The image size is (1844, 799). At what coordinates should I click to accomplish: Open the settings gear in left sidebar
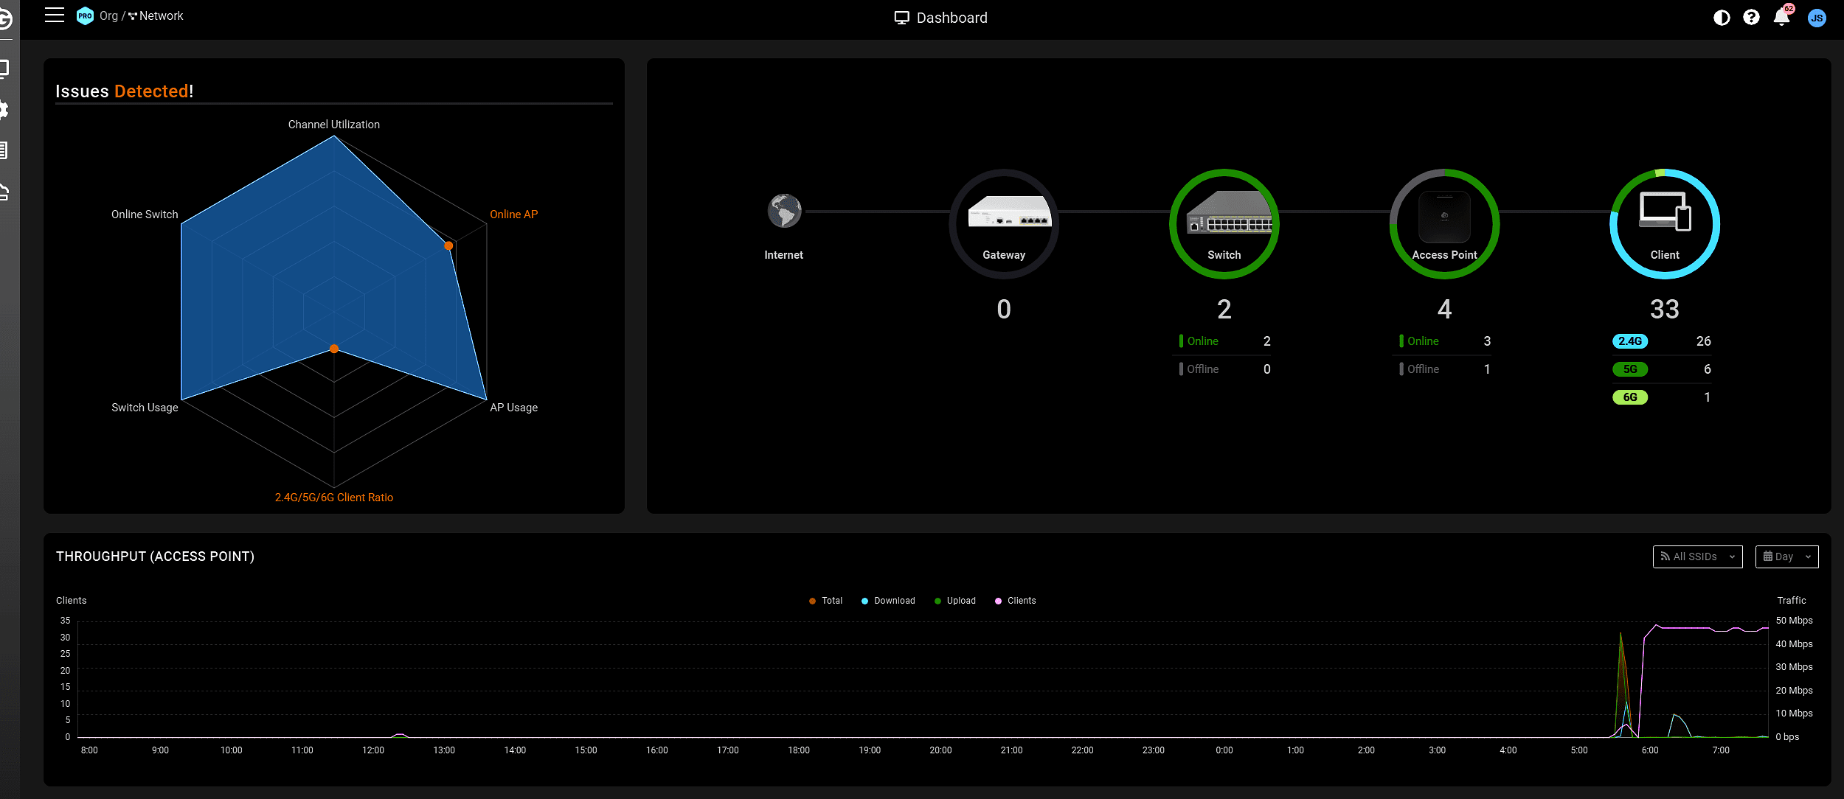(x=4, y=110)
